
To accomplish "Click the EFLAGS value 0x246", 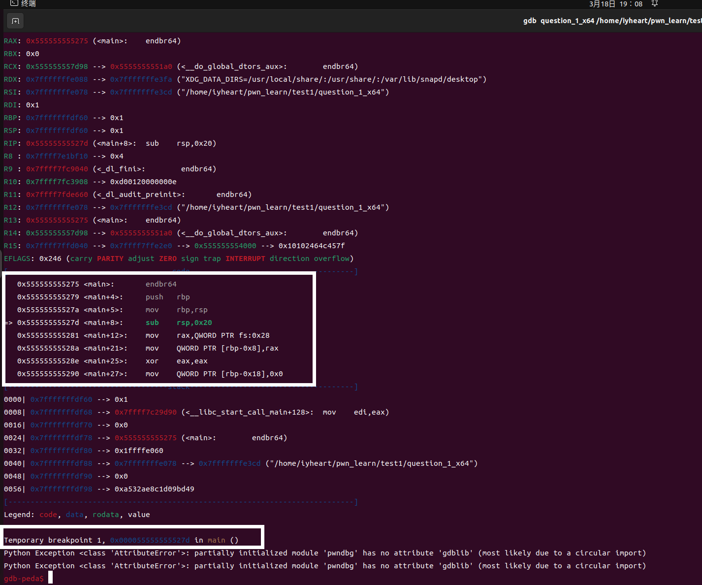I will pos(50,259).
